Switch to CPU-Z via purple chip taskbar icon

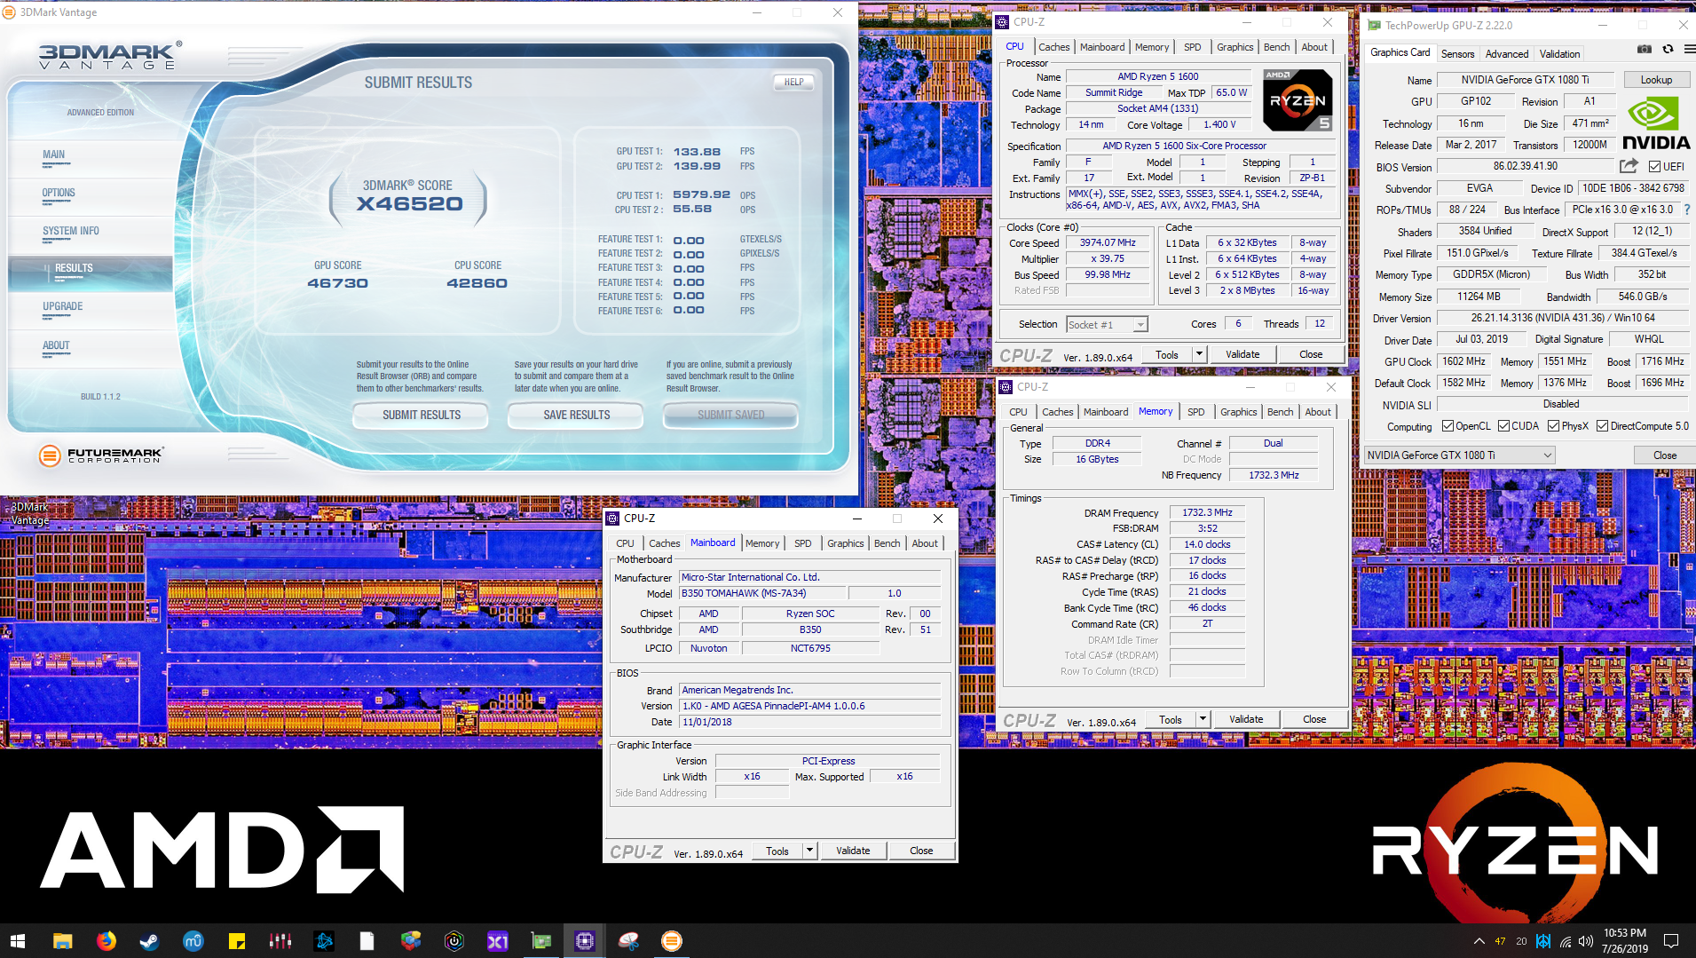click(585, 941)
